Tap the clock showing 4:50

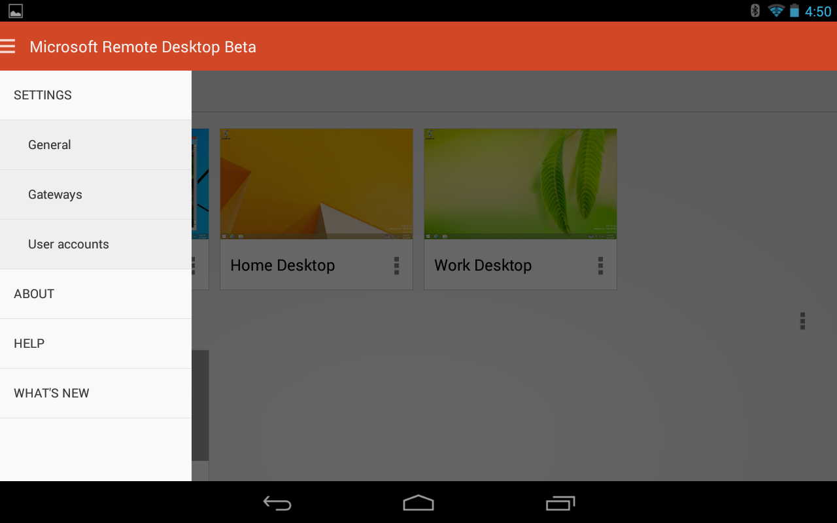pos(818,11)
